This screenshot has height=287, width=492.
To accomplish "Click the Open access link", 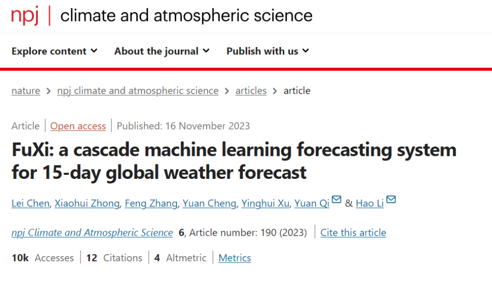I will pyautogui.click(x=78, y=126).
